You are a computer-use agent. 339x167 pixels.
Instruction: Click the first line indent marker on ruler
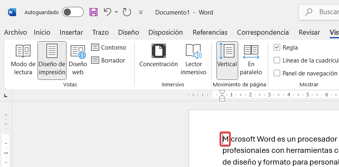click(x=222, y=92)
